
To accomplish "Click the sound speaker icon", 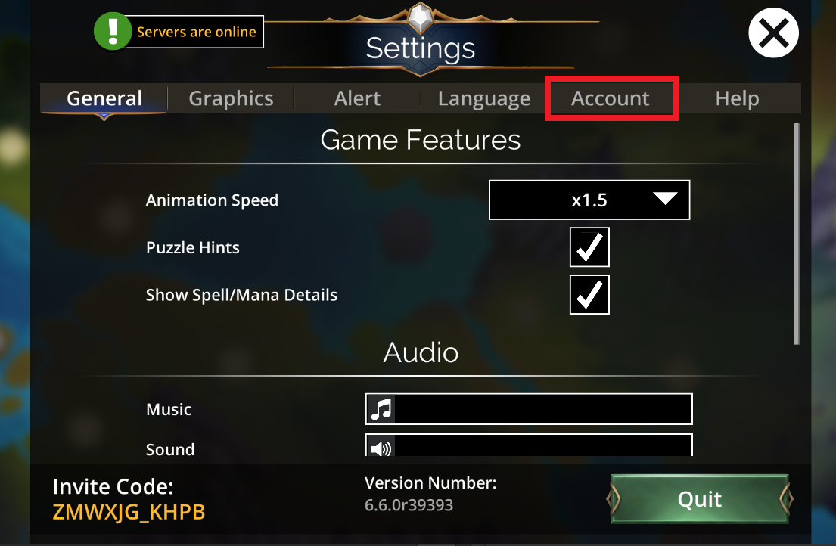I will [x=381, y=448].
